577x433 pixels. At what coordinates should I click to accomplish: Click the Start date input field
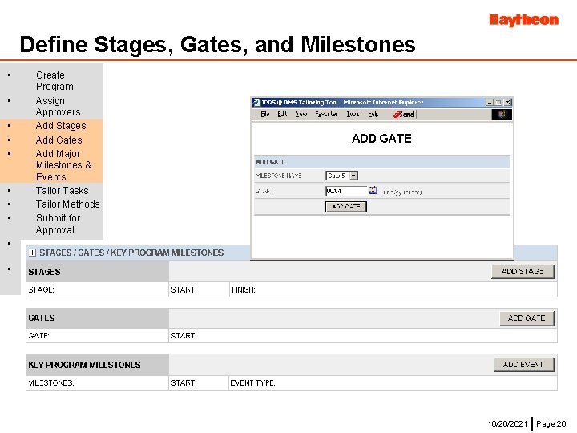pyautogui.click(x=346, y=191)
